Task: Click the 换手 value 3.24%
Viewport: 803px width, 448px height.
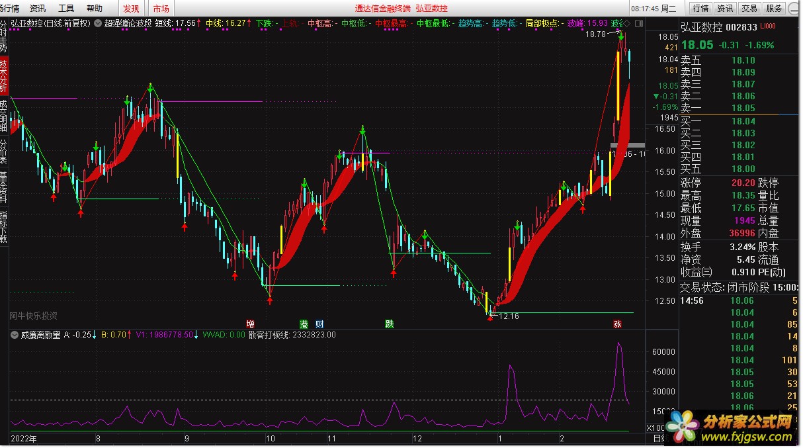Action: click(743, 247)
